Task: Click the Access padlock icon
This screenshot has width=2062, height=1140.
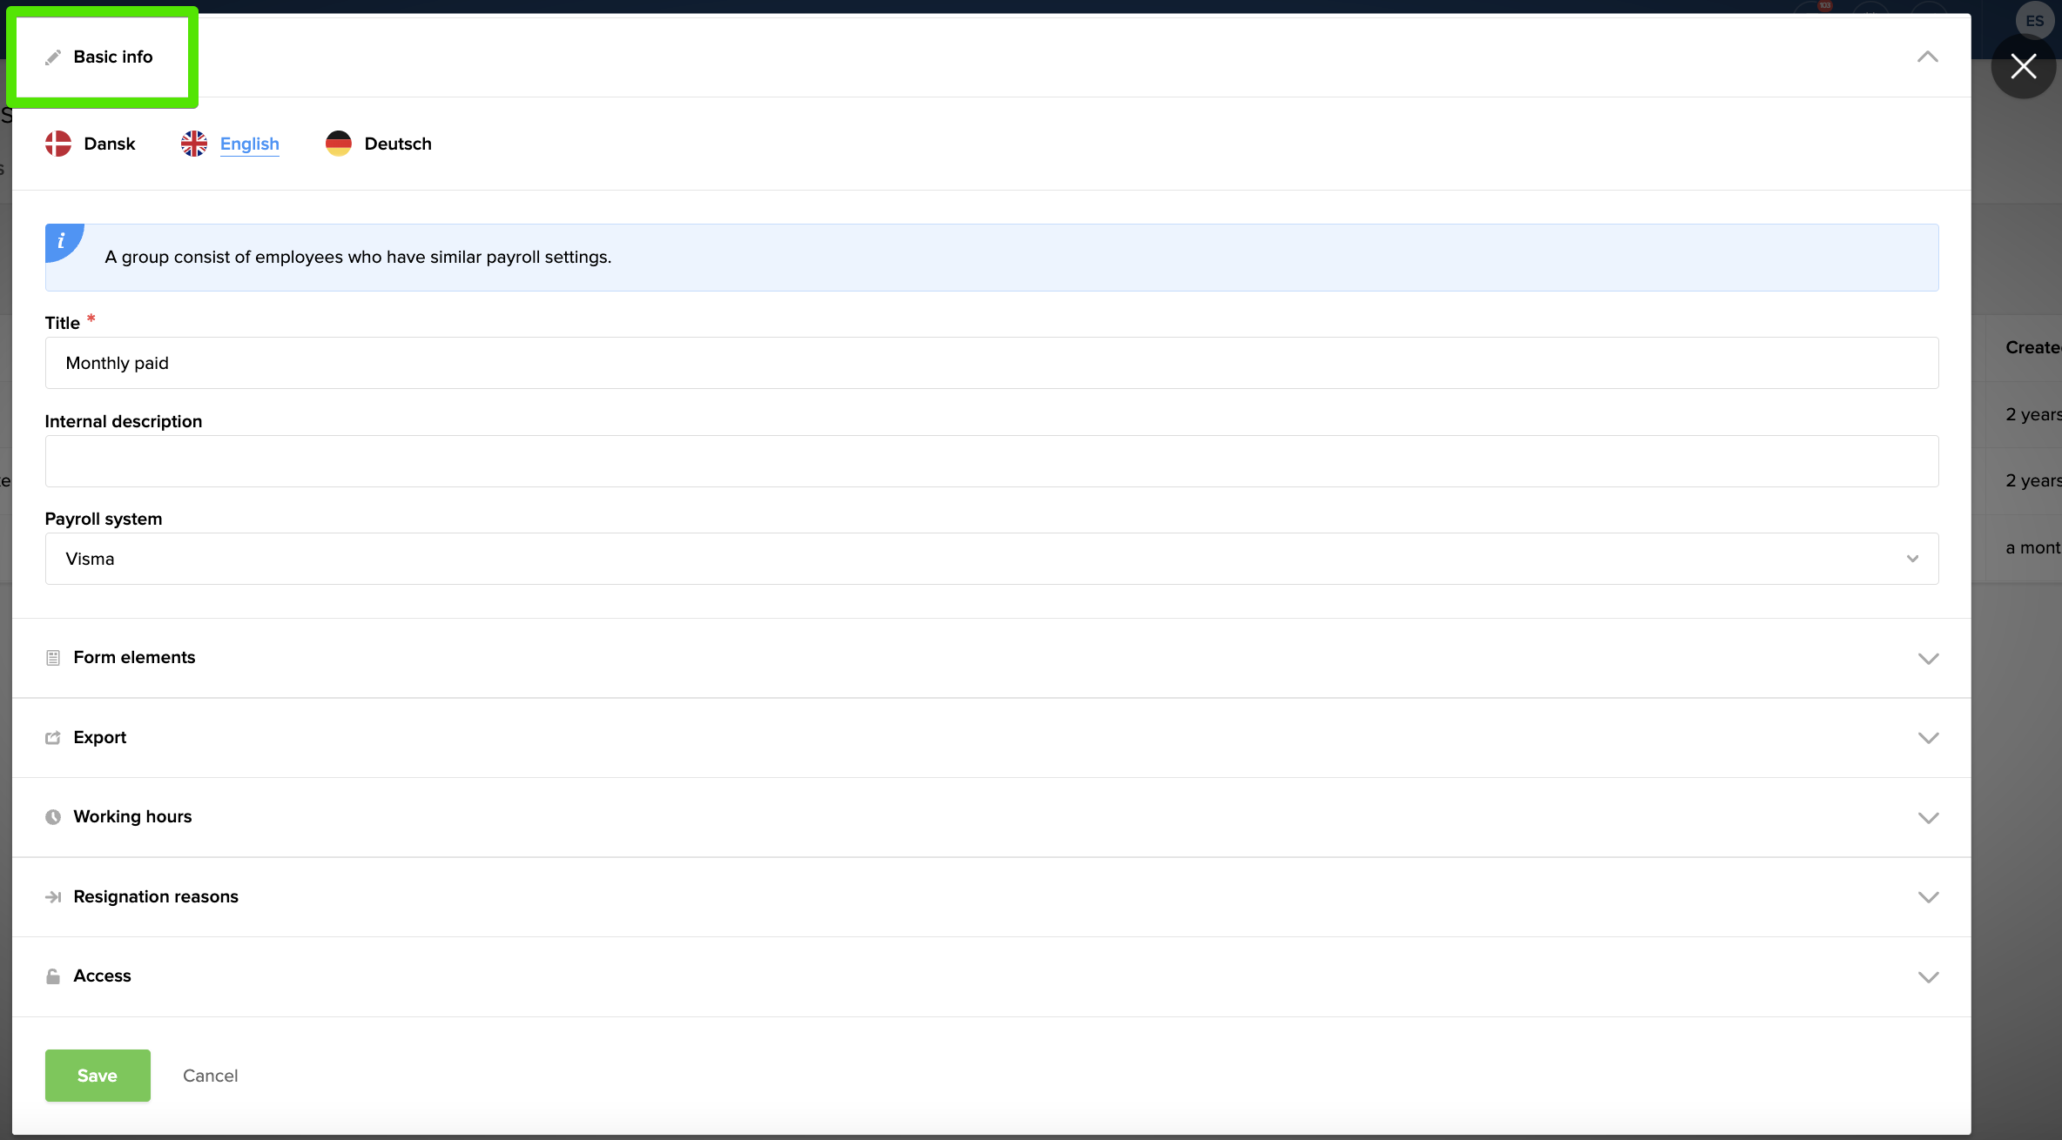Action: [53, 976]
